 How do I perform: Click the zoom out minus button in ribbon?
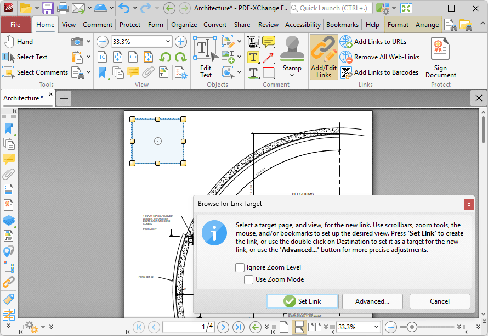(x=103, y=42)
